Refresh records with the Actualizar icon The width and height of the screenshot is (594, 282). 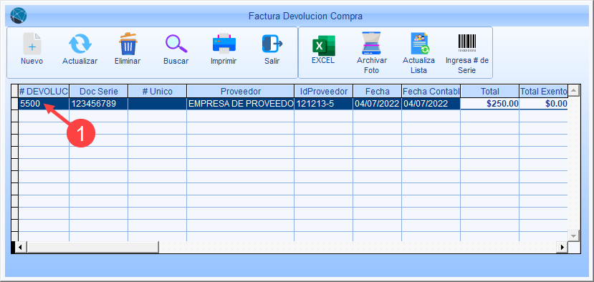80,44
